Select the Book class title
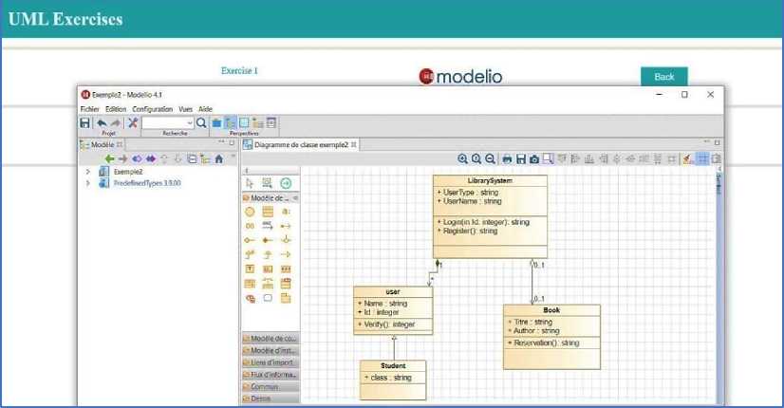 pyautogui.click(x=551, y=310)
